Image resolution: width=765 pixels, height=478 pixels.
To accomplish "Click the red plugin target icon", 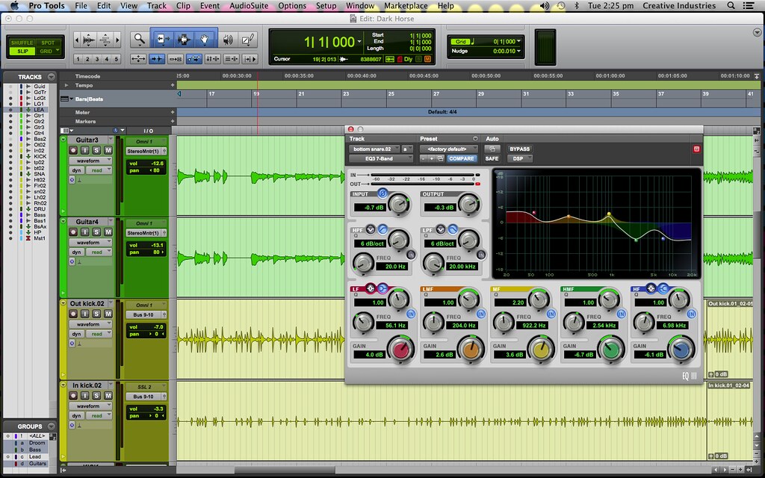I will (x=697, y=149).
